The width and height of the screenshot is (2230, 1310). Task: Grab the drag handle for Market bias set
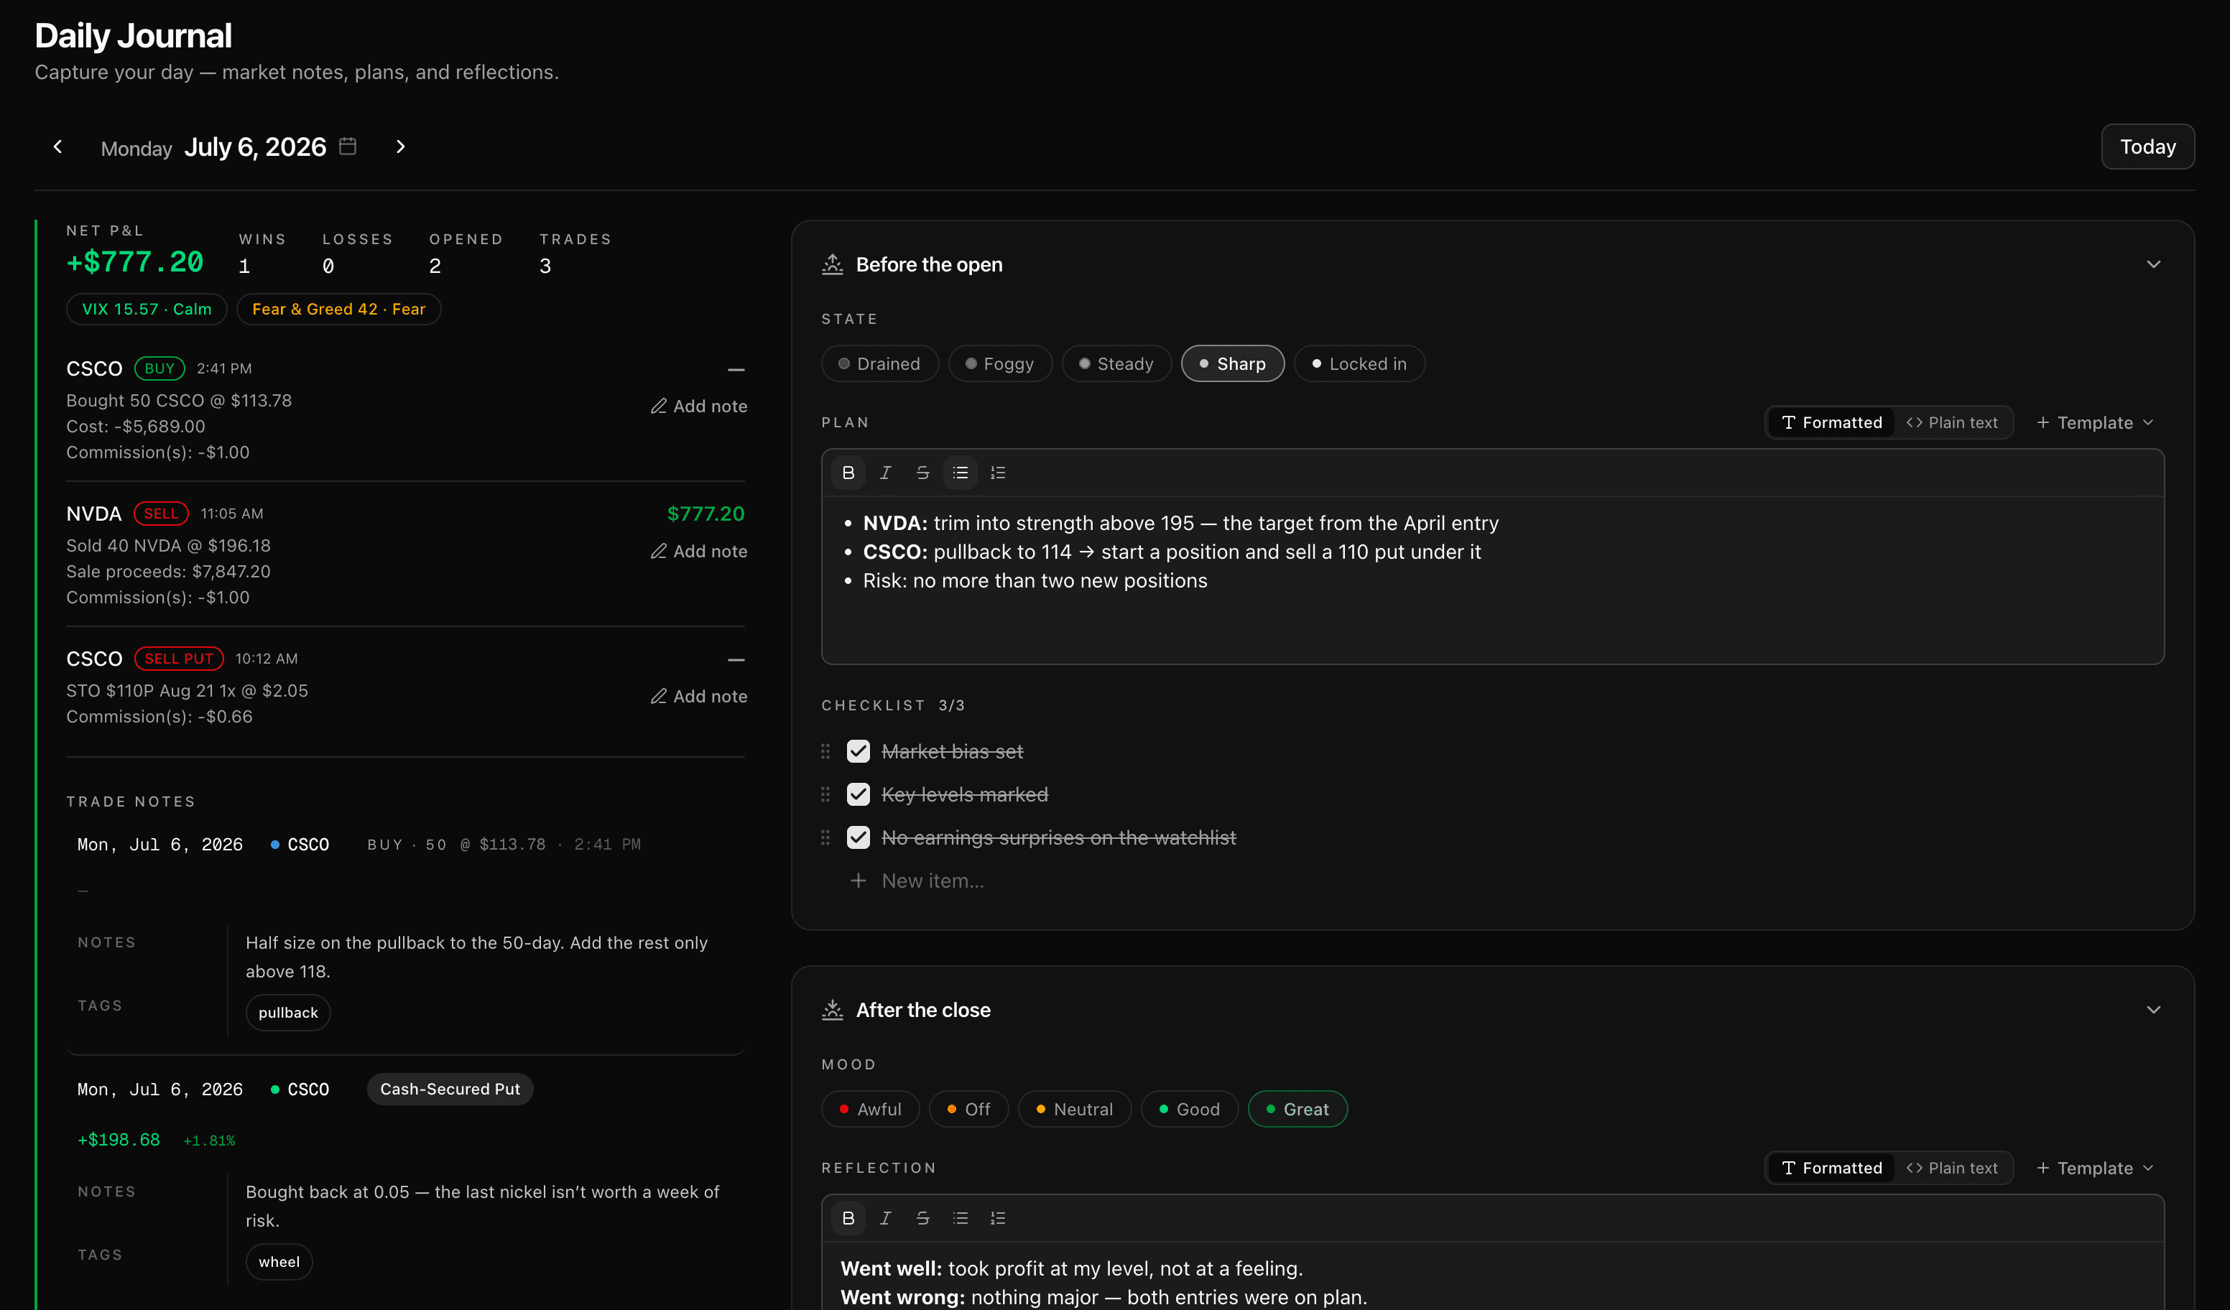coord(825,751)
